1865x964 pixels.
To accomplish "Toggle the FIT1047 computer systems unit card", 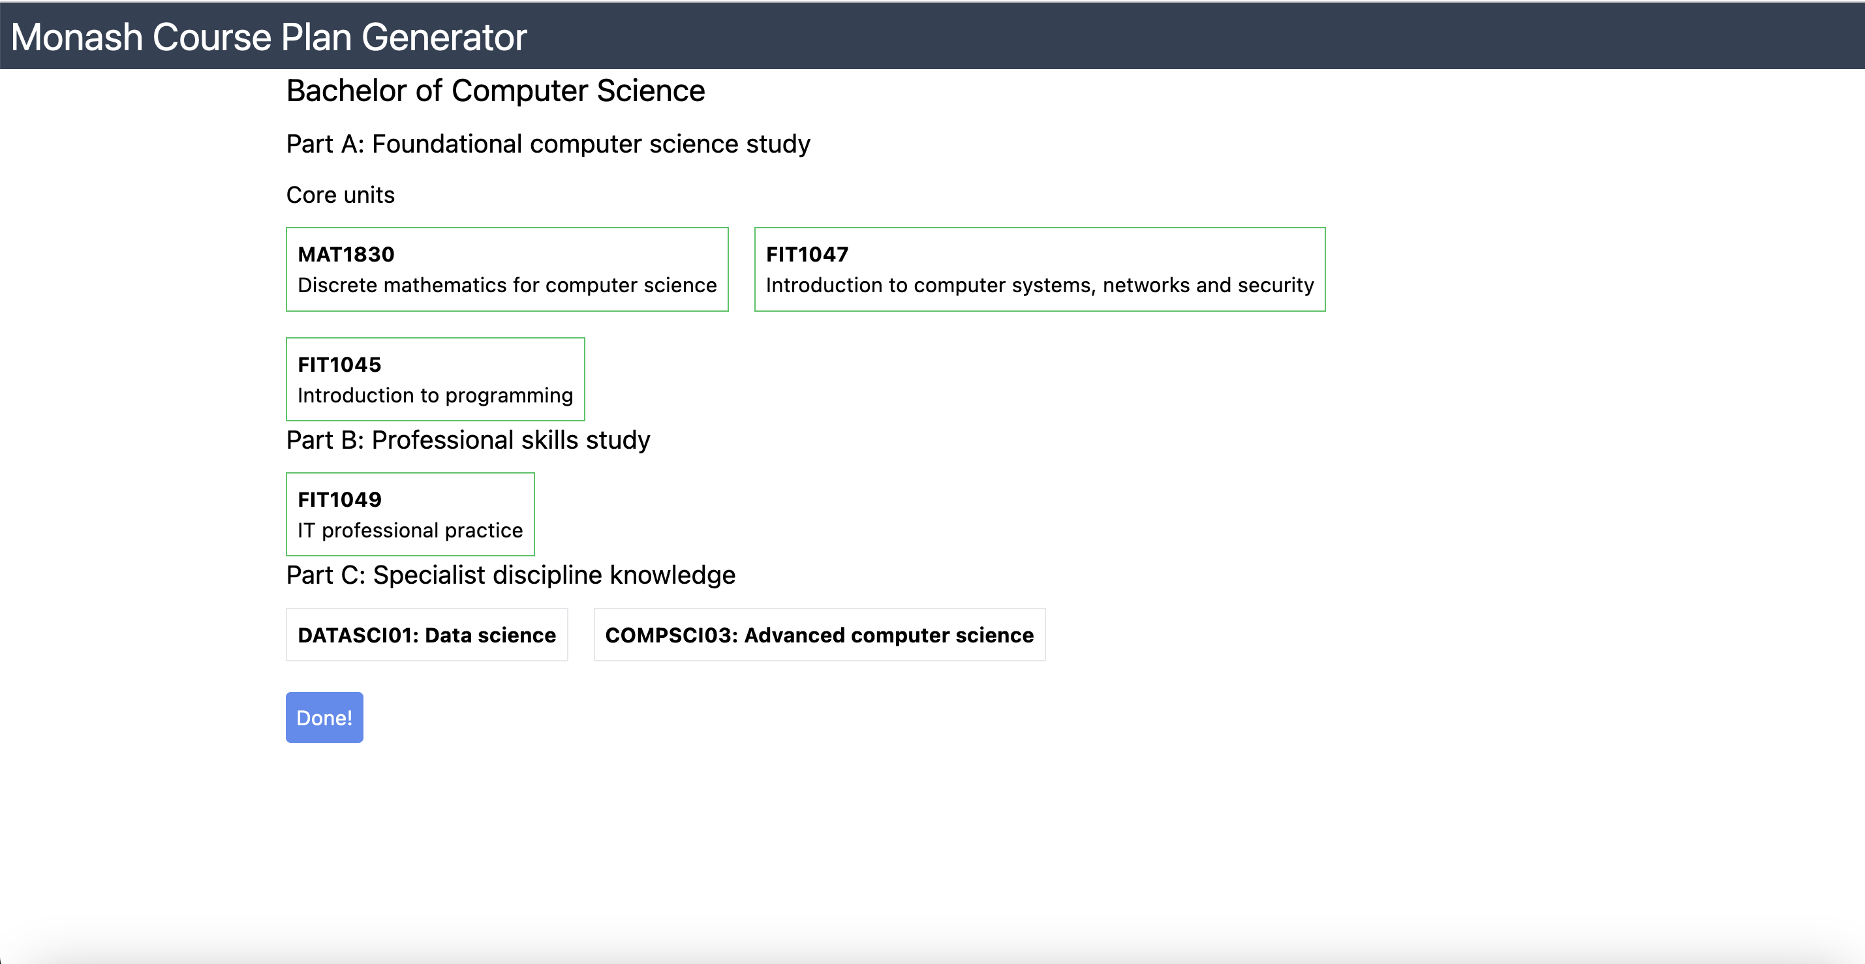I will coord(1040,269).
